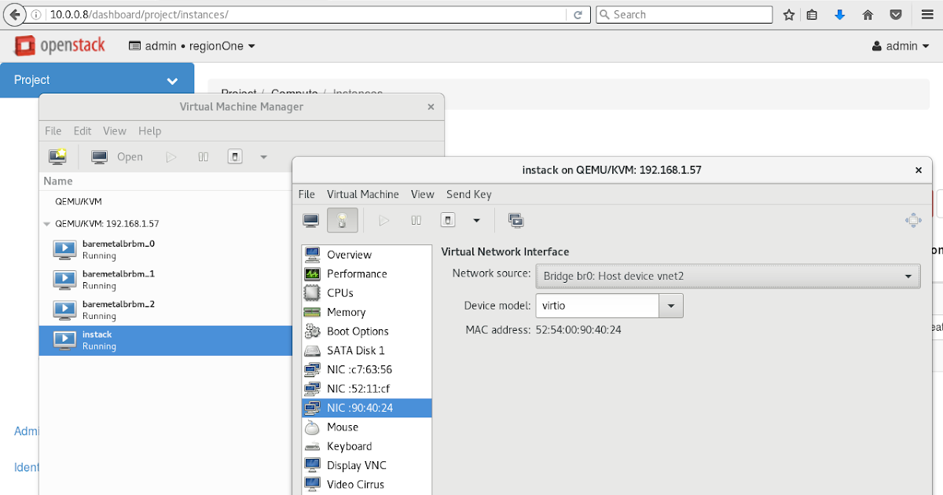Open Help menu in Virtual Machine Manager

click(x=149, y=131)
